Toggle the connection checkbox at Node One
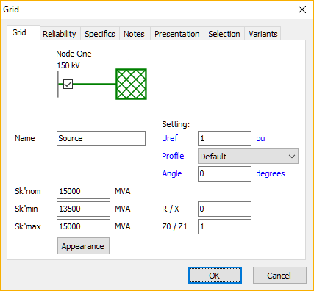The height and width of the screenshot is (291, 314). click(68, 84)
